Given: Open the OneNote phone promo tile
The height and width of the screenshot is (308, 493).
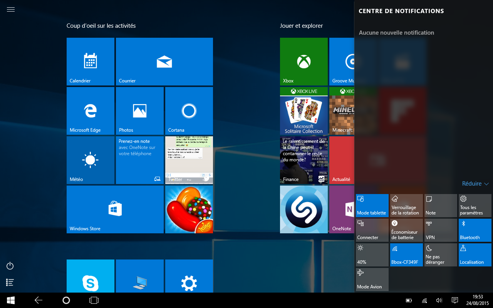Looking at the screenshot, I should coord(140,160).
